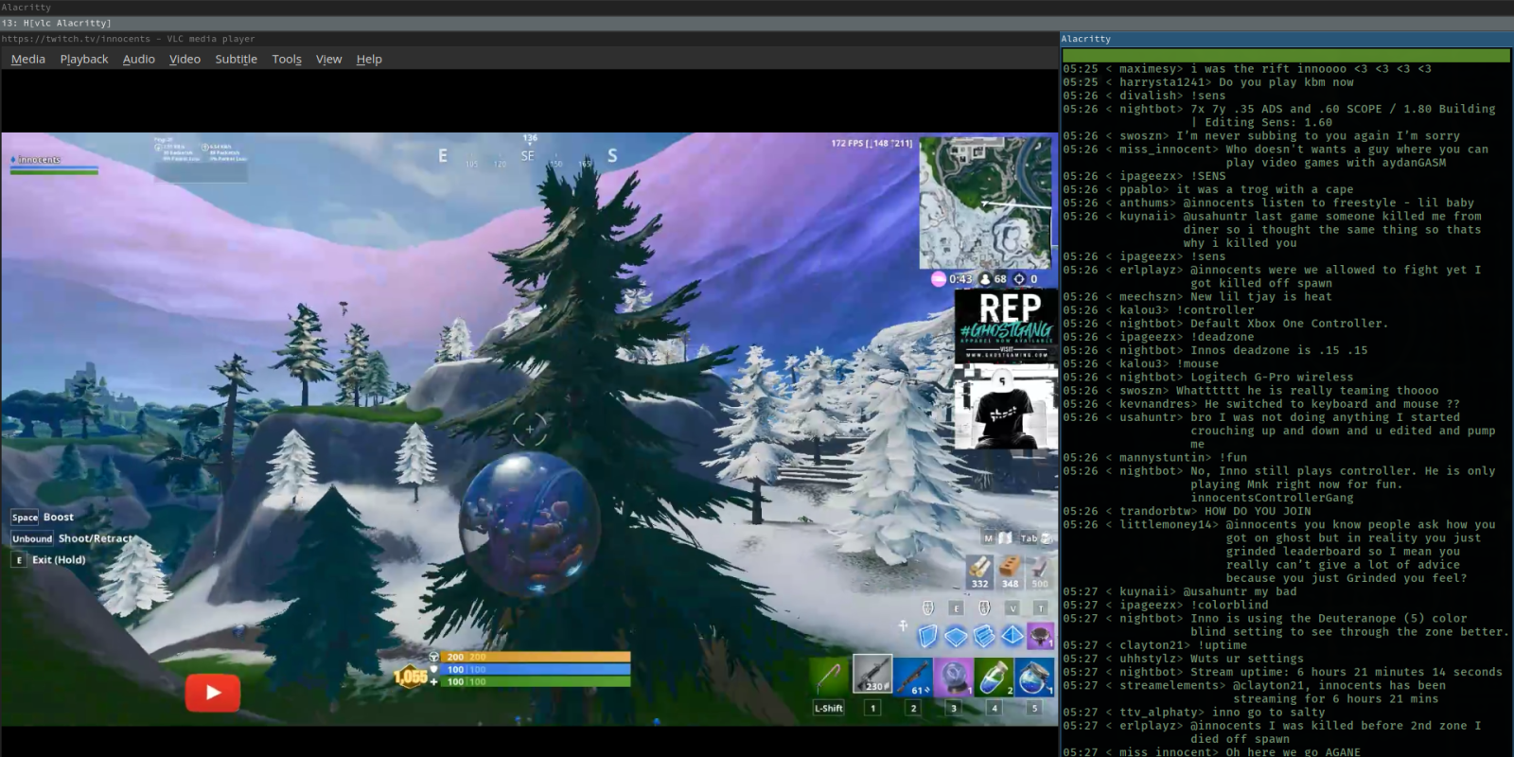Screen dimensions: 1514x757
Task: Click the minimap in the video corner
Action: click(x=985, y=202)
